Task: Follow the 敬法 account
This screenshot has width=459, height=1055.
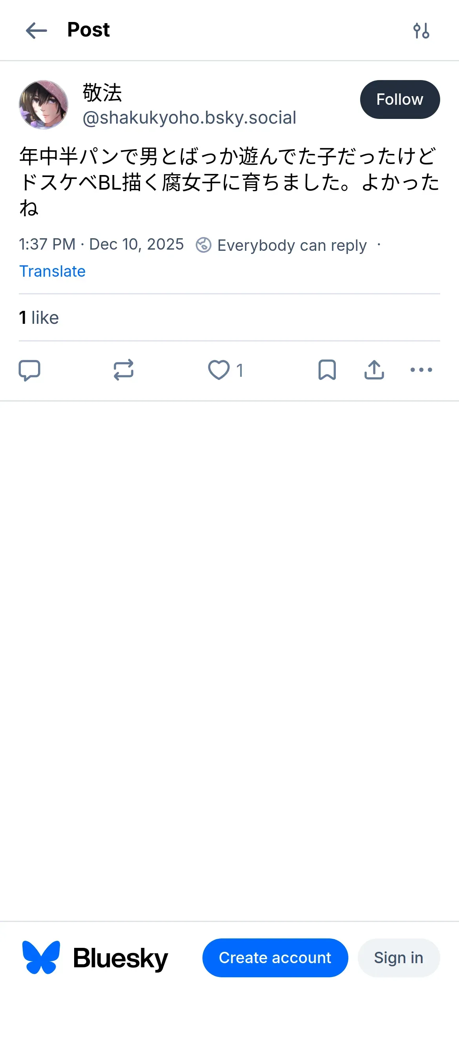Action: pyautogui.click(x=400, y=100)
